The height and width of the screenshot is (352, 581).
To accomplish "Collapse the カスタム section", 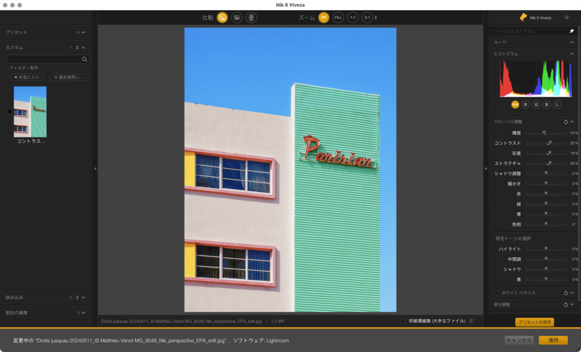I will click(83, 48).
